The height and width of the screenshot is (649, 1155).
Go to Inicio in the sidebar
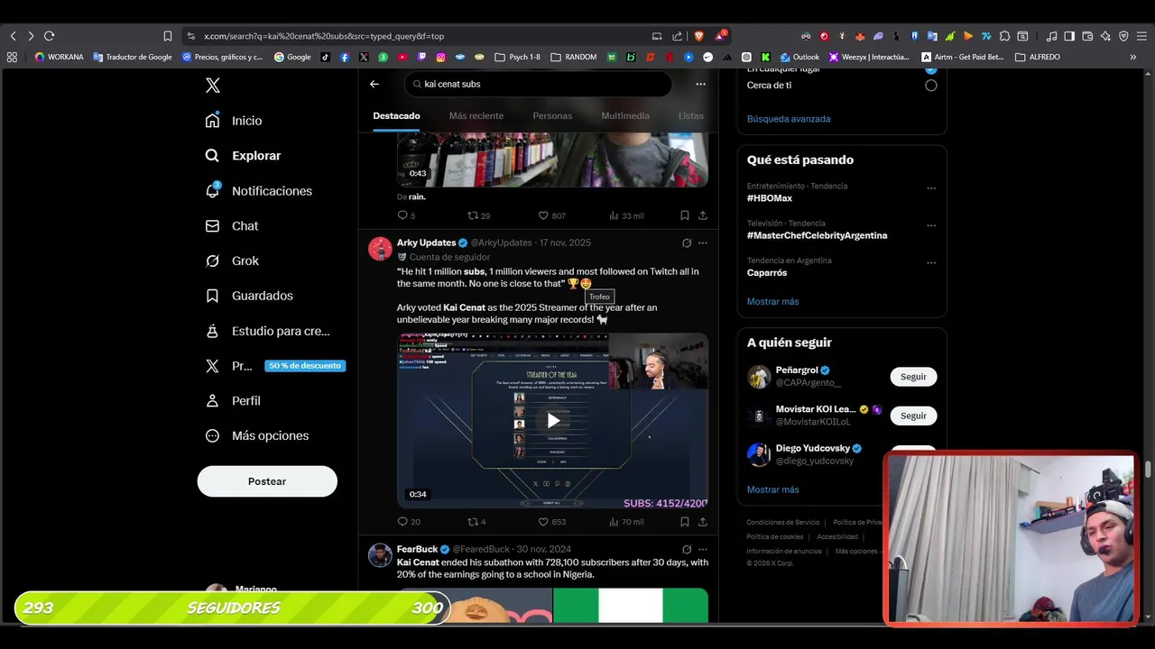[234, 121]
